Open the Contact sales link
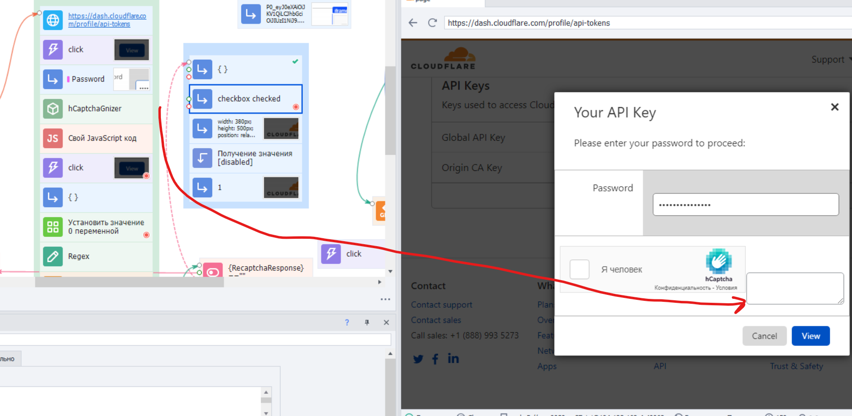Viewport: 852px width, 416px height. pyautogui.click(x=436, y=320)
